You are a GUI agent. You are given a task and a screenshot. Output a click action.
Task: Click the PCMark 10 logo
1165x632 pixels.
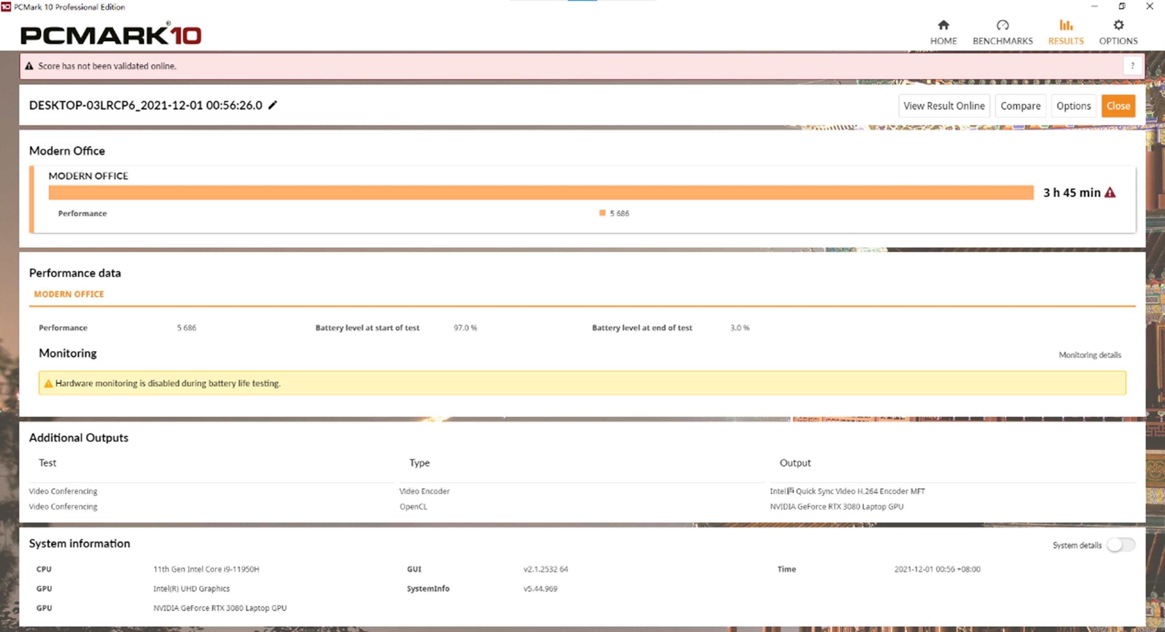coord(111,35)
